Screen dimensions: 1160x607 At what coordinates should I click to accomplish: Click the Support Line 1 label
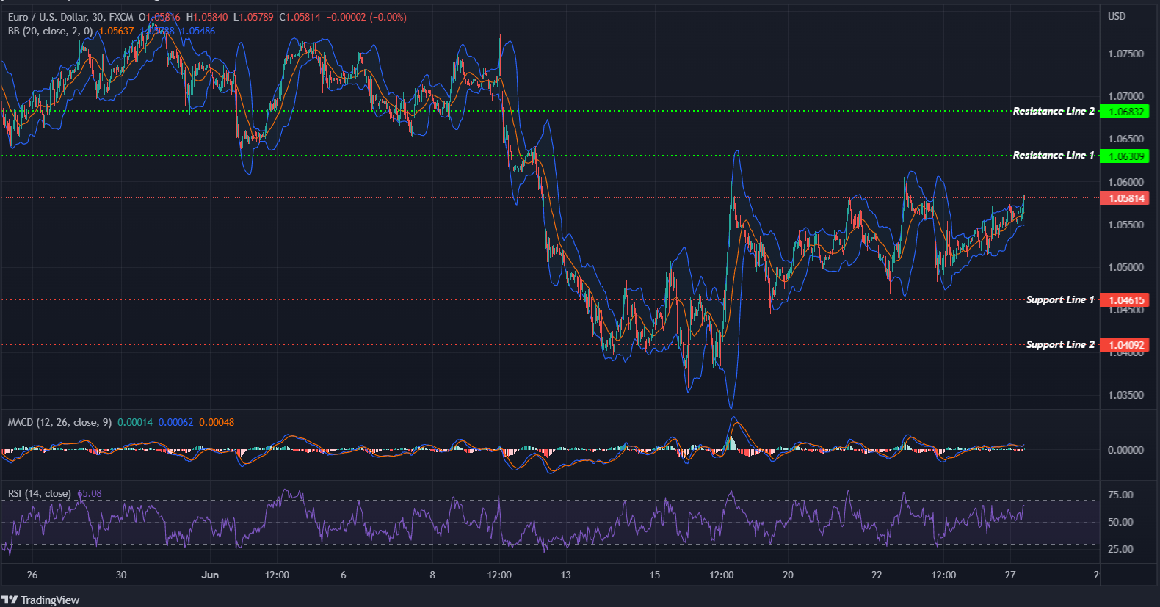tap(1060, 299)
